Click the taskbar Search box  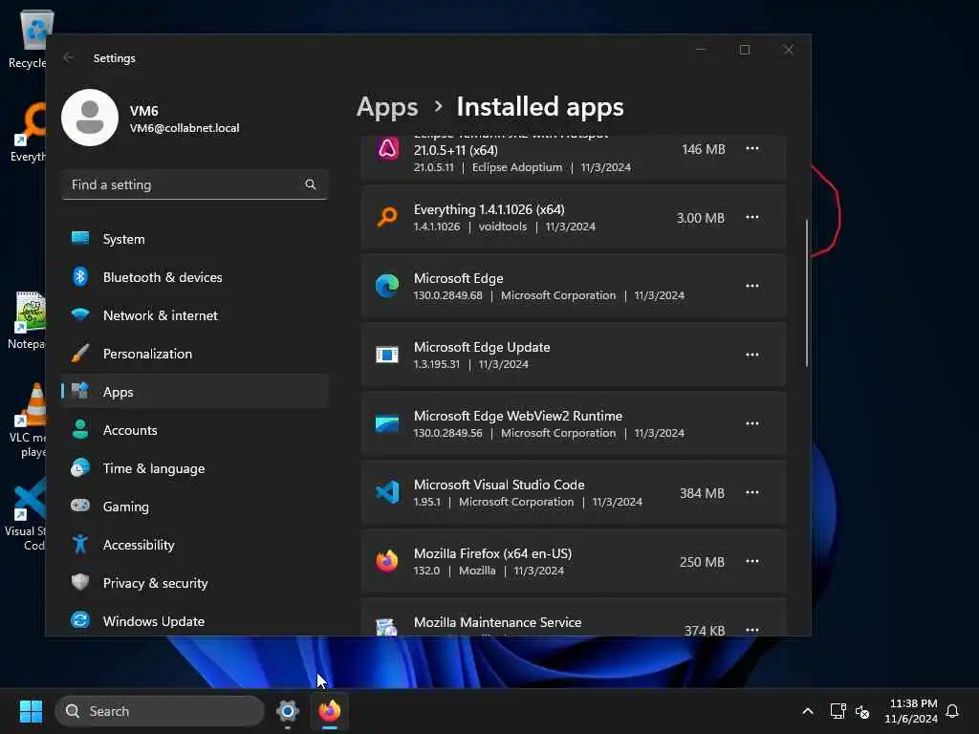tap(160, 711)
